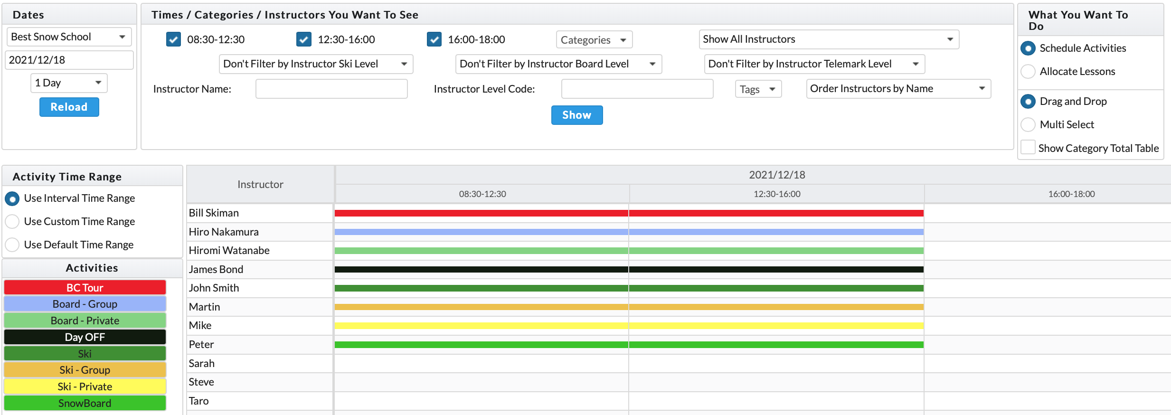Click Sarah's empty 08:30-12:30 schedule cell
Viewport: 1171px width, 415px height.
tap(482, 363)
